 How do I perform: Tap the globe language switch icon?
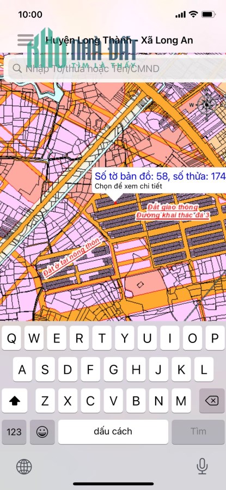pyautogui.click(x=24, y=467)
